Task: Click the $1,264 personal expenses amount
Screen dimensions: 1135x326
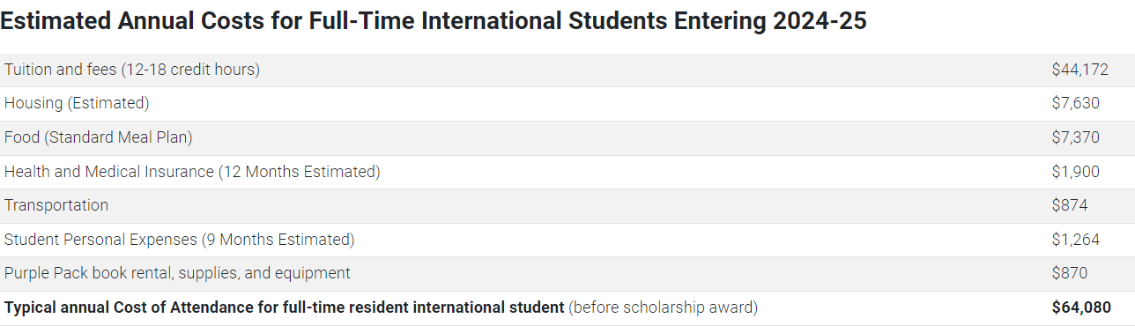Action: 1075,240
